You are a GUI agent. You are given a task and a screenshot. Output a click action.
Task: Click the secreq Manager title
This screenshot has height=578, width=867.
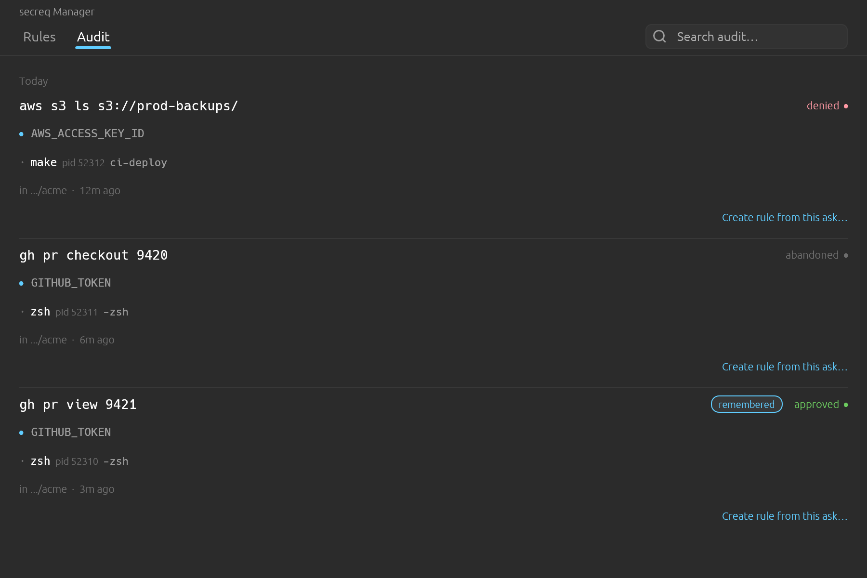[x=57, y=12]
